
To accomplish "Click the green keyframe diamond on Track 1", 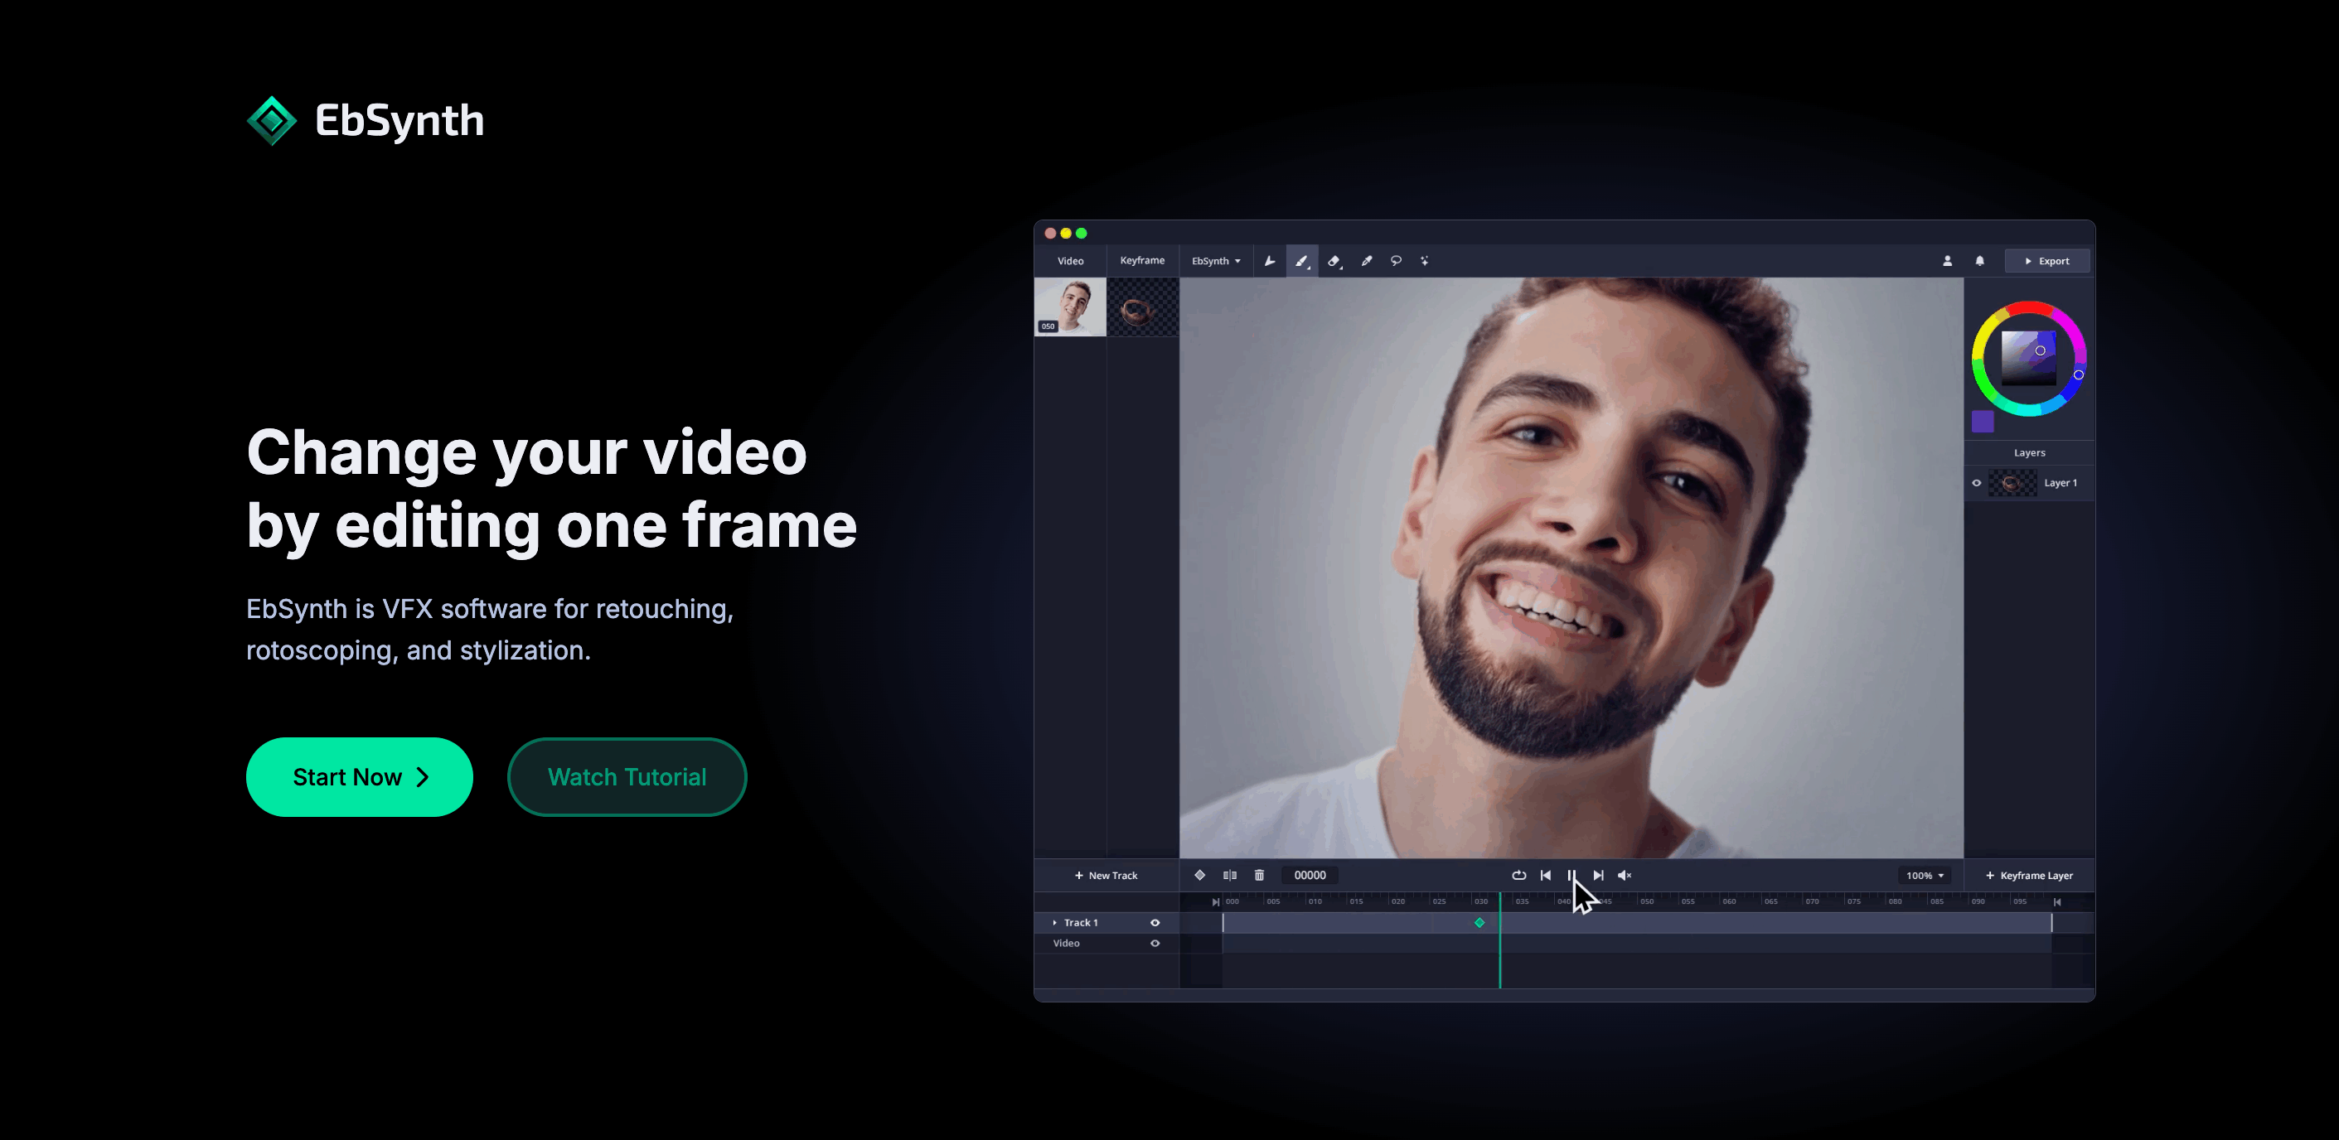I will click(1479, 922).
